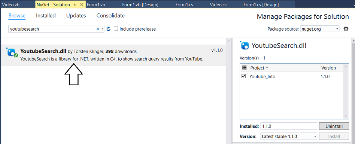Image resolution: width=355 pixels, height=144 pixels.
Task: Pin the NuGet - Solution tab
Action: click(x=75, y=4)
